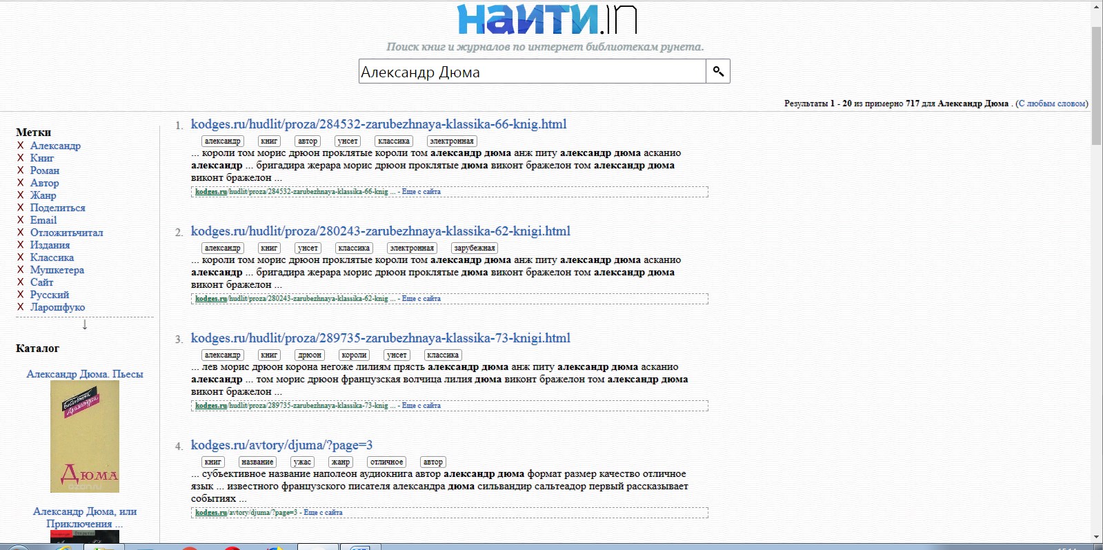The height and width of the screenshot is (550, 1103).
Task: Click the Найти.in site logo
Action: pyautogui.click(x=546, y=19)
